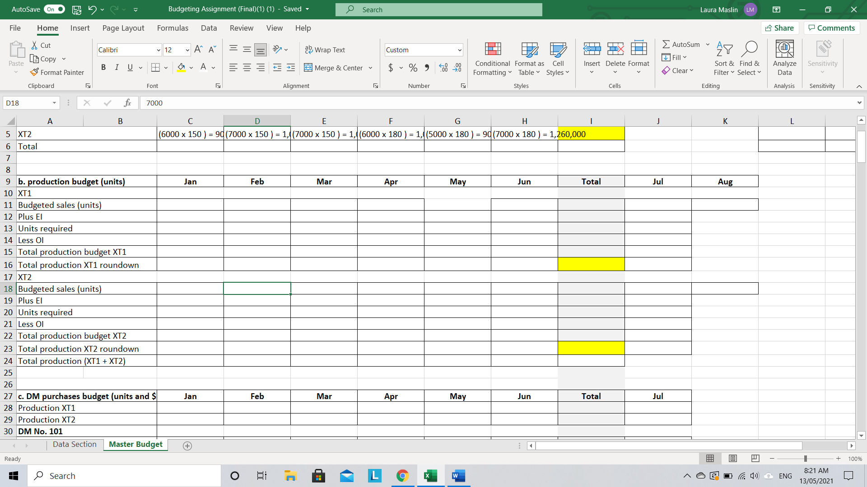The height and width of the screenshot is (487, 867).
Task: Open the Formulas ribbon tab
Action: click(x=172, y=28)
